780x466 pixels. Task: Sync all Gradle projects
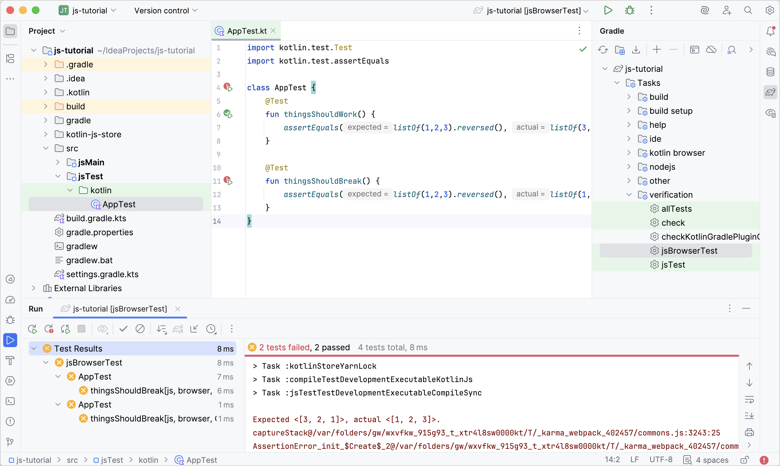[603, 50]
